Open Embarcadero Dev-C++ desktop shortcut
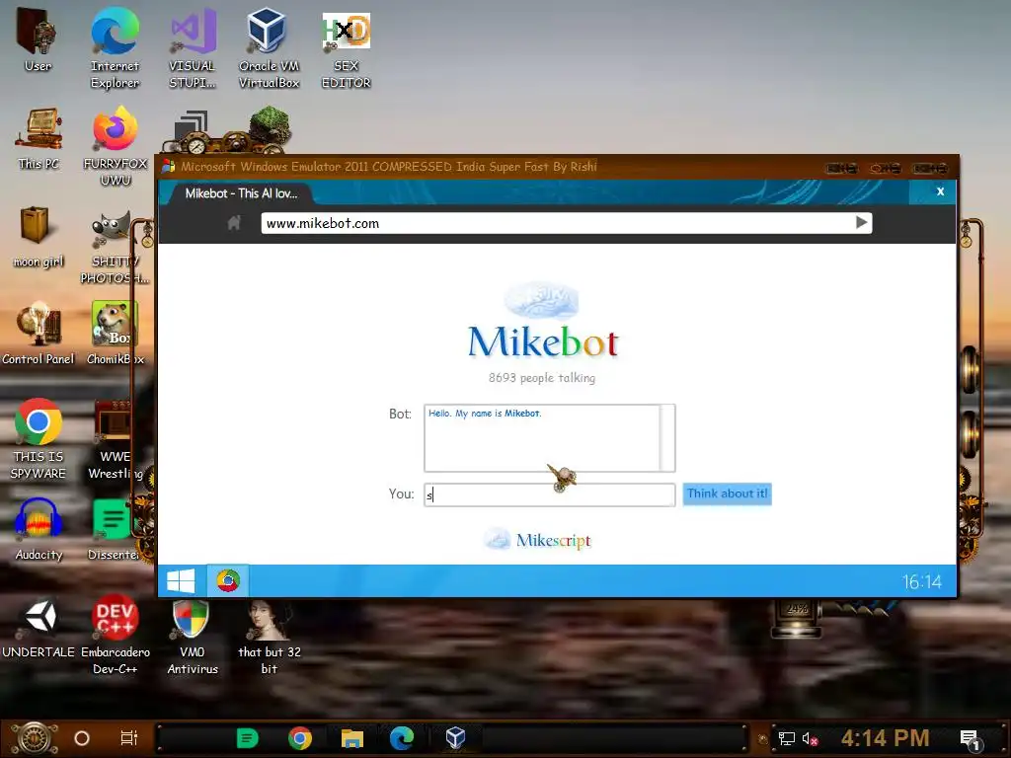The image size is (1011, 758). tap(116, 635)
